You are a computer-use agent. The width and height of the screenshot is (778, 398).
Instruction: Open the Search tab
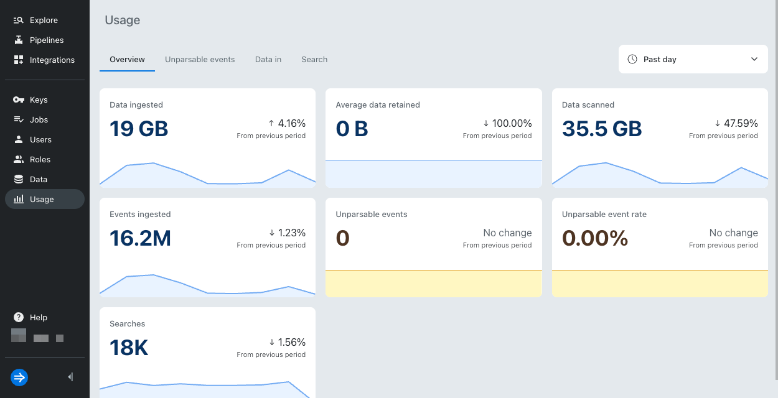[314, 60]
